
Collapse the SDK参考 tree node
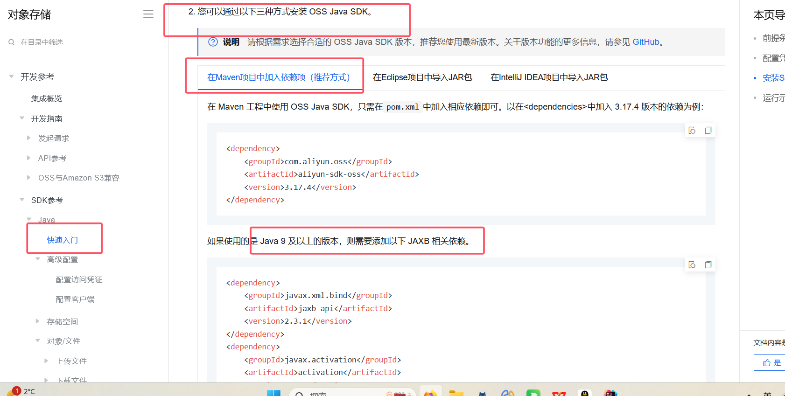pyautogui.click(x=22, y=200)
